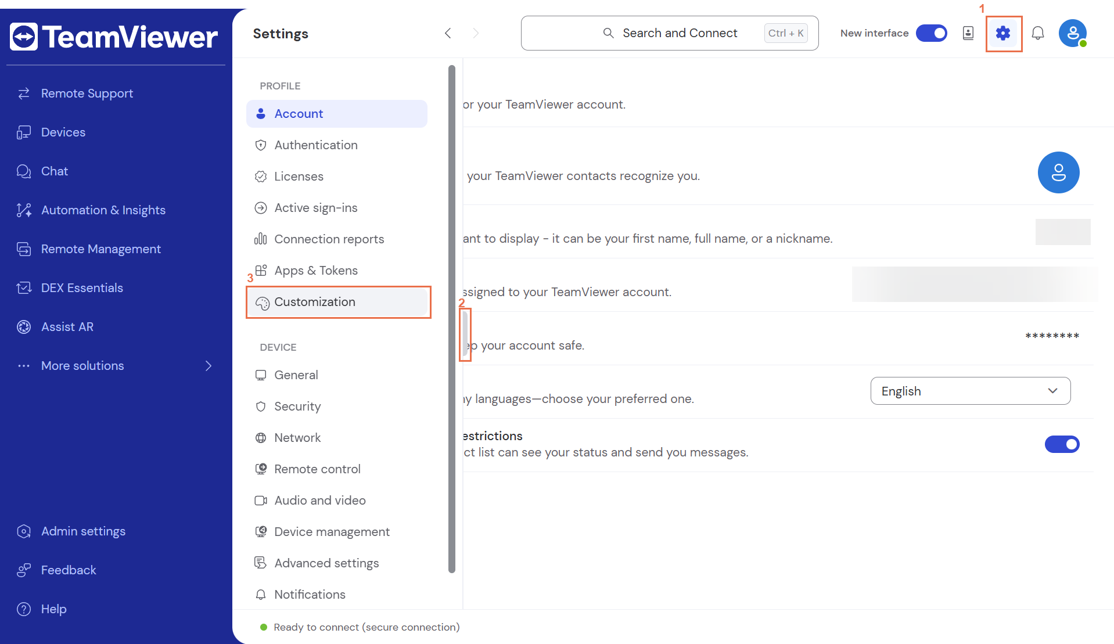
Task: Open the Device management settings
Action: click(x=337, y=532)
